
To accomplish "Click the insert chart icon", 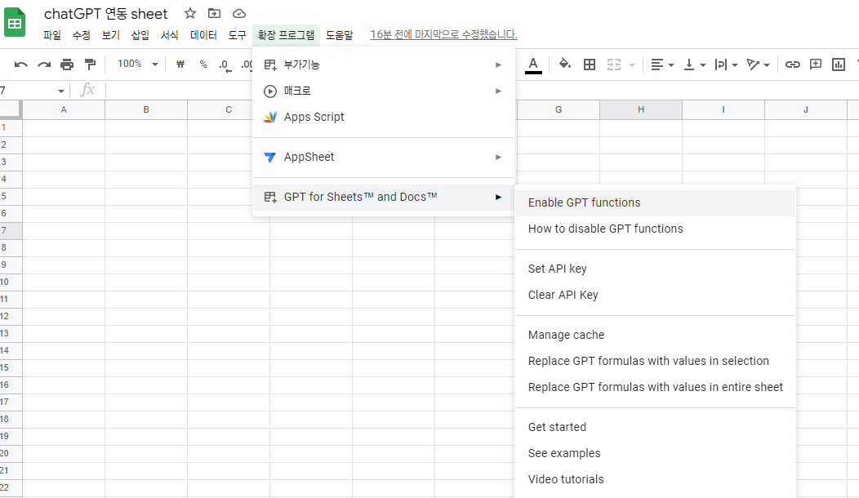I will [x=839, y=64].
